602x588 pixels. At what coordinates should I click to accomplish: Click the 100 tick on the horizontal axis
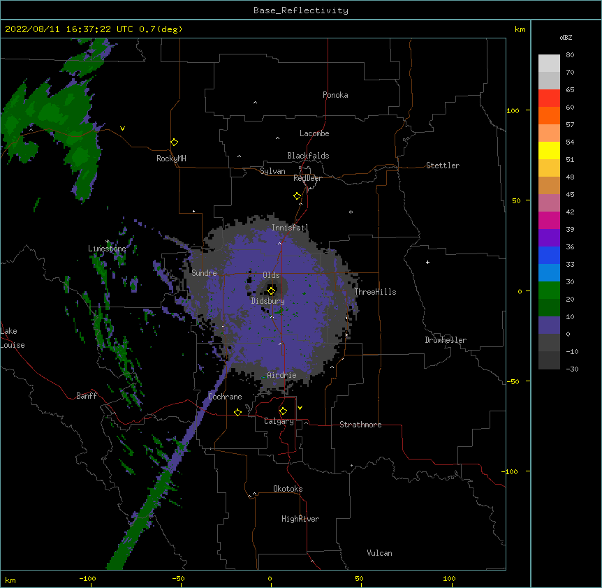449,578
